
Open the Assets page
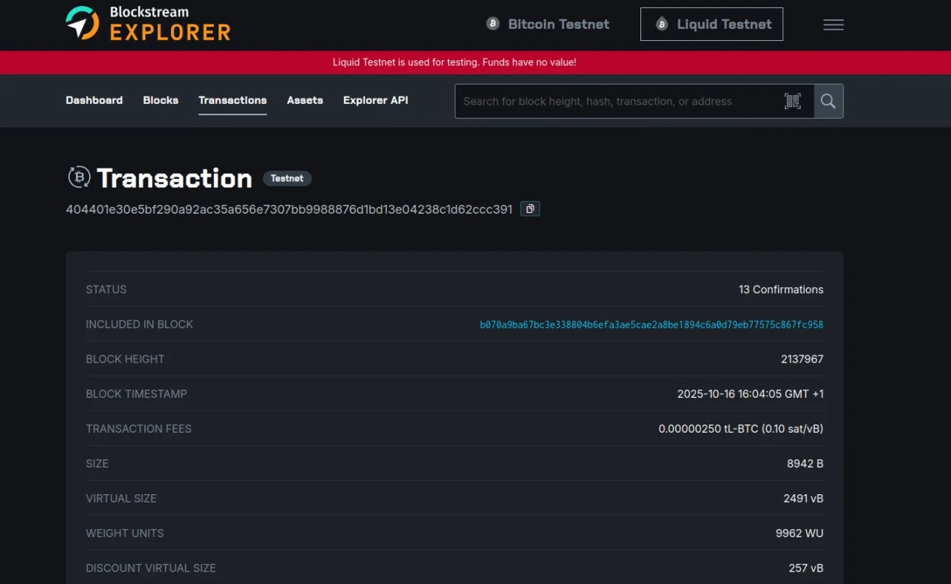[x=305, y=100]
